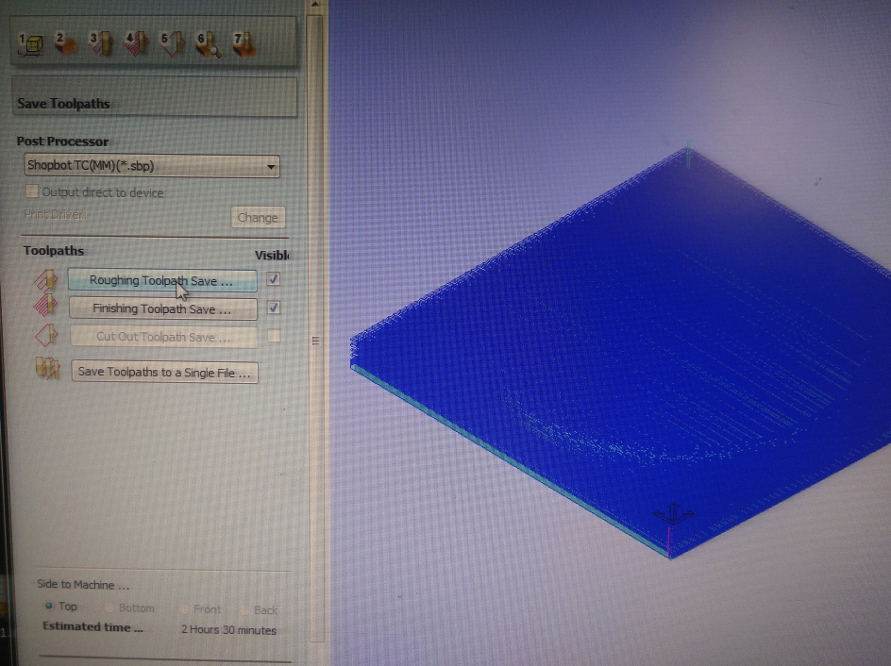Click the panel vertical scrollbar
The image size is (891, 666).
pos(315,329)
